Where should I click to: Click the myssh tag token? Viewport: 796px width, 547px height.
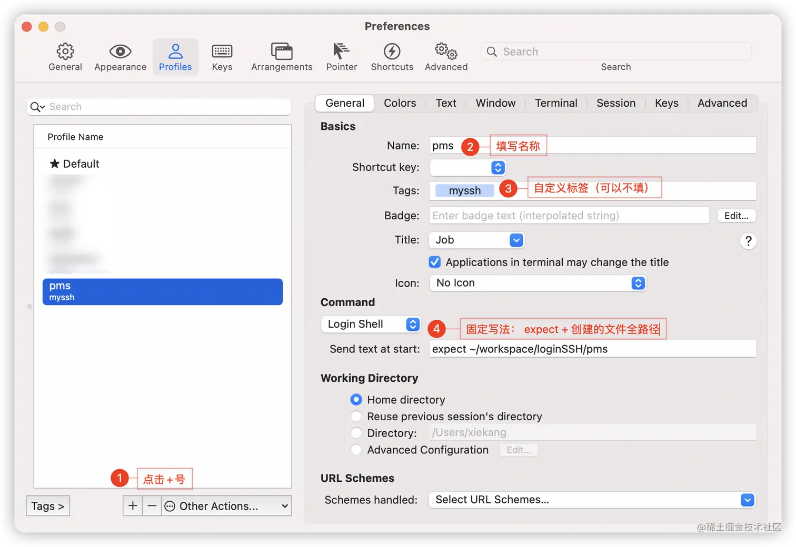coord(465,190)
